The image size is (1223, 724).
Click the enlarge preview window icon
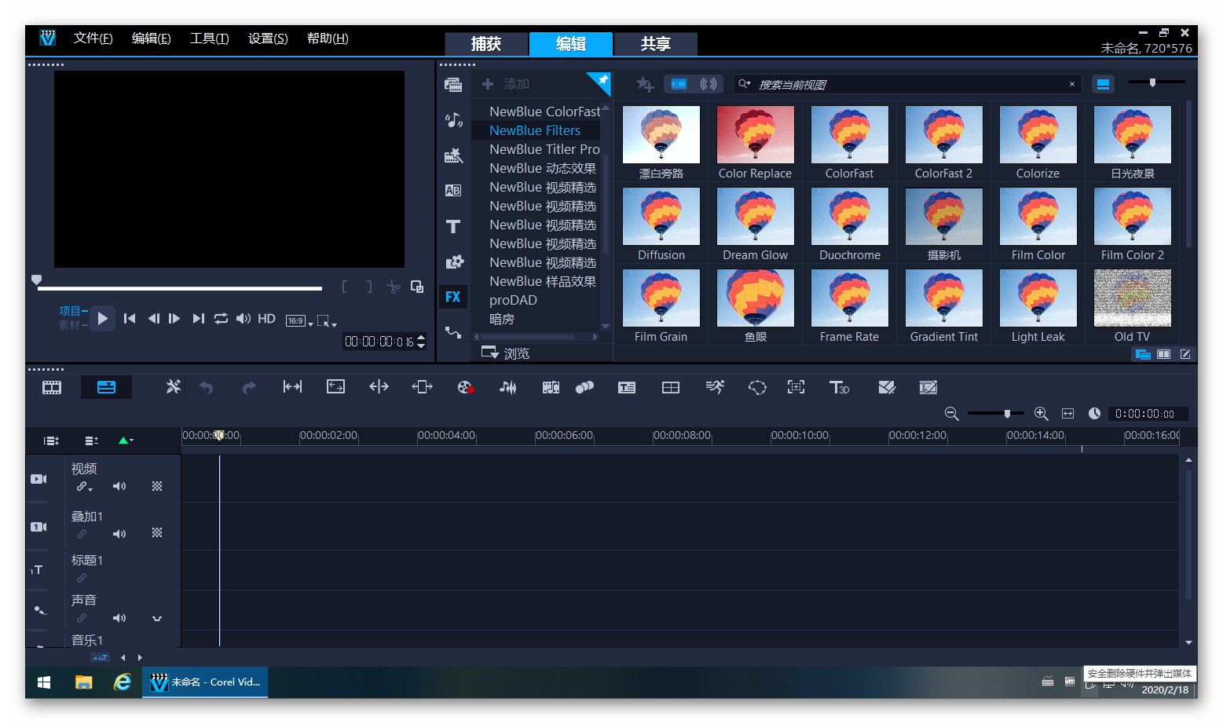click(417, 287)
